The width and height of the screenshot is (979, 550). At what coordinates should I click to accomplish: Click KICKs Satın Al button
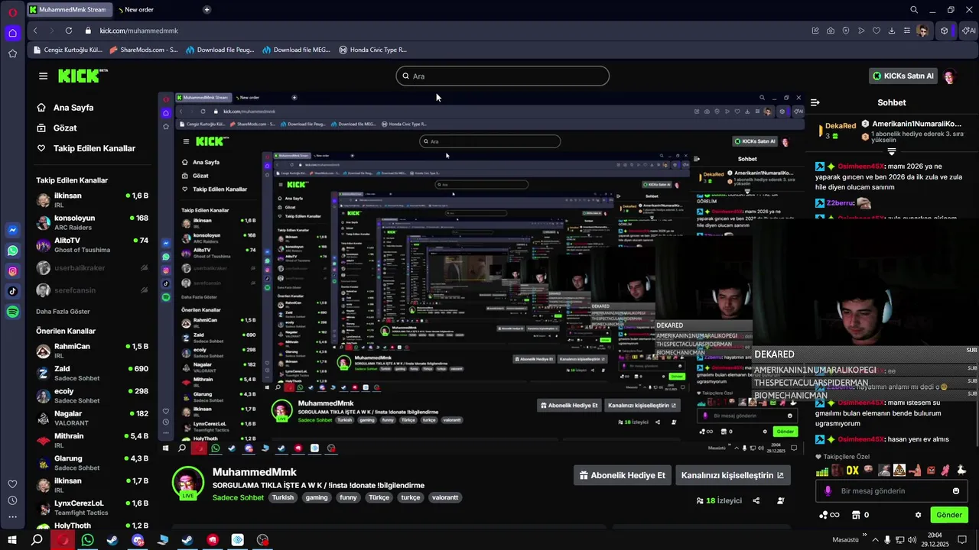[903, 76]
